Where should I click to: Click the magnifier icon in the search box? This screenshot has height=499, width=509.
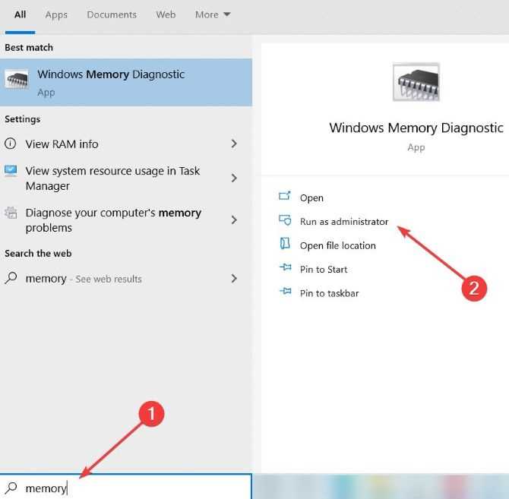pyautogui.click(x=11, y=488)
